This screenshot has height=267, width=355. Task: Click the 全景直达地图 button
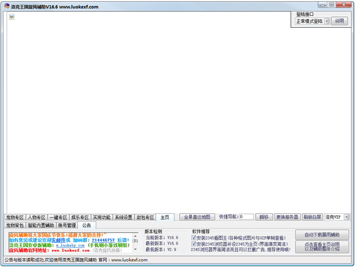(195, 217)
